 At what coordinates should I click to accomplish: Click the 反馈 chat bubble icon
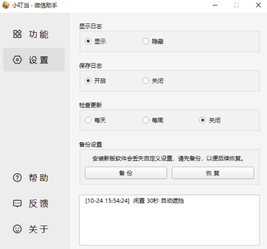(x=17, y=203)
